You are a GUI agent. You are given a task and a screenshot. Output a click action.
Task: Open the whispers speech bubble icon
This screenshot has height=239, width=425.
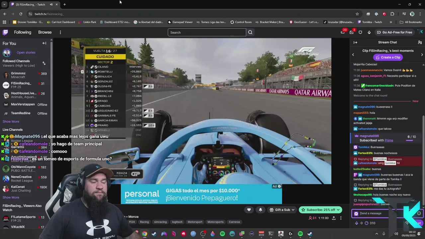coord(360,32)
